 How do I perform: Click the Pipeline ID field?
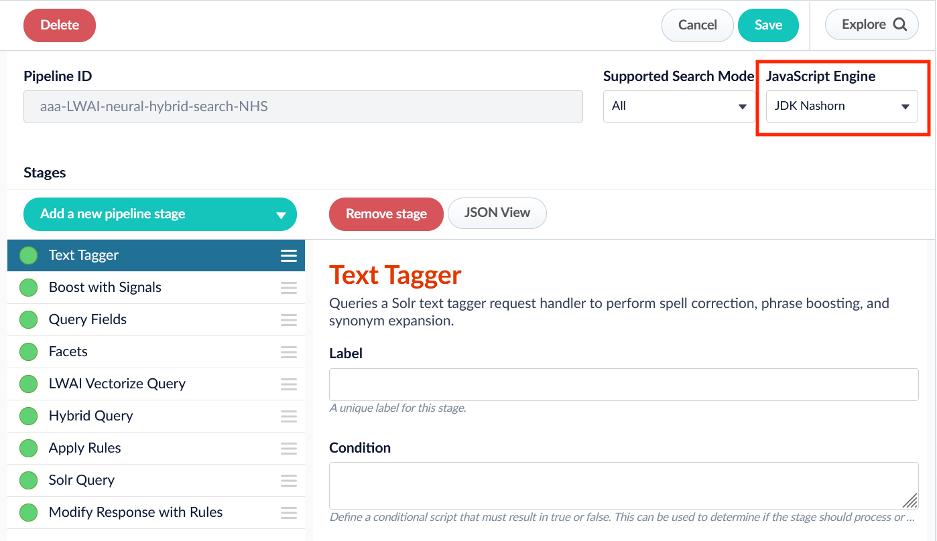(x=303, y=106)
